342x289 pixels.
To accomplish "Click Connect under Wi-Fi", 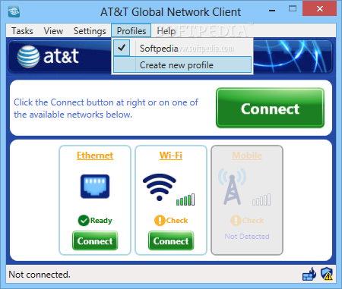I will pos(171,240).
